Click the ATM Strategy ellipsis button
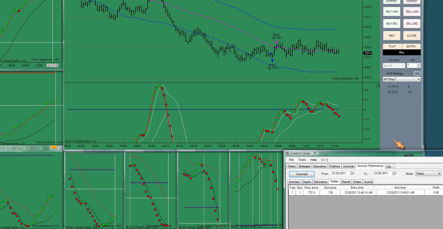 [x=417, y=73]
